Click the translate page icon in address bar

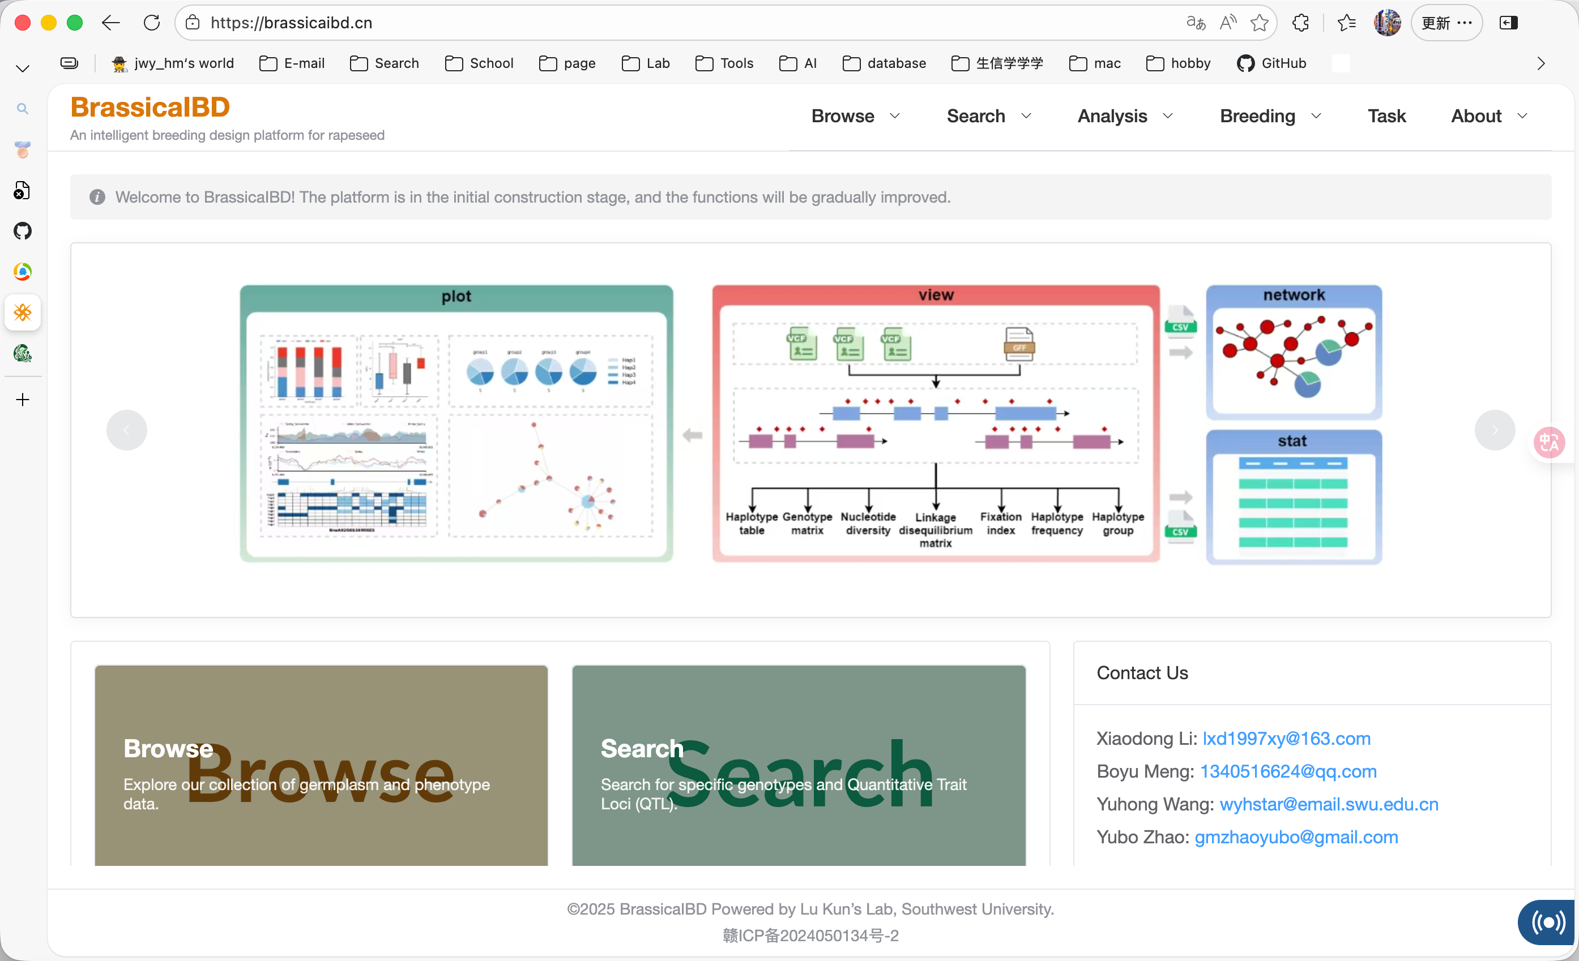tap(1195, 23)
